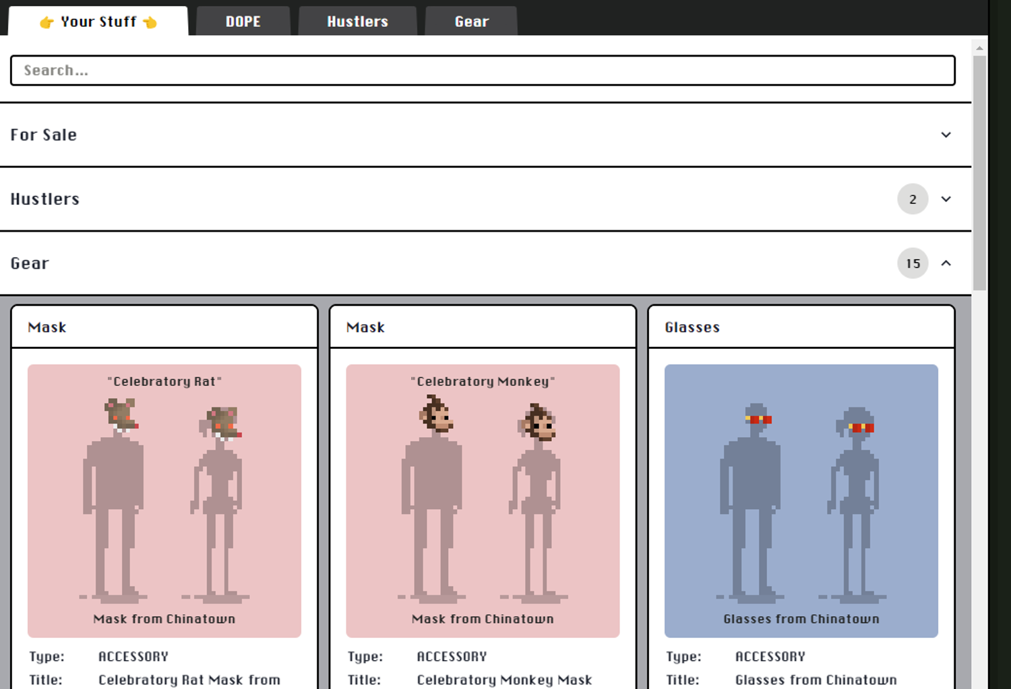Viewport: 1011px width, 689px height.
Task: Click the left pointing hand emoji on Your Stuff tab
Action: pyautogui.click(x=47, y=22)
